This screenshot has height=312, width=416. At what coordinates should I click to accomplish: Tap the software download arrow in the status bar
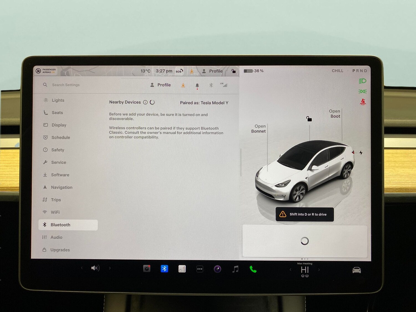192,71
